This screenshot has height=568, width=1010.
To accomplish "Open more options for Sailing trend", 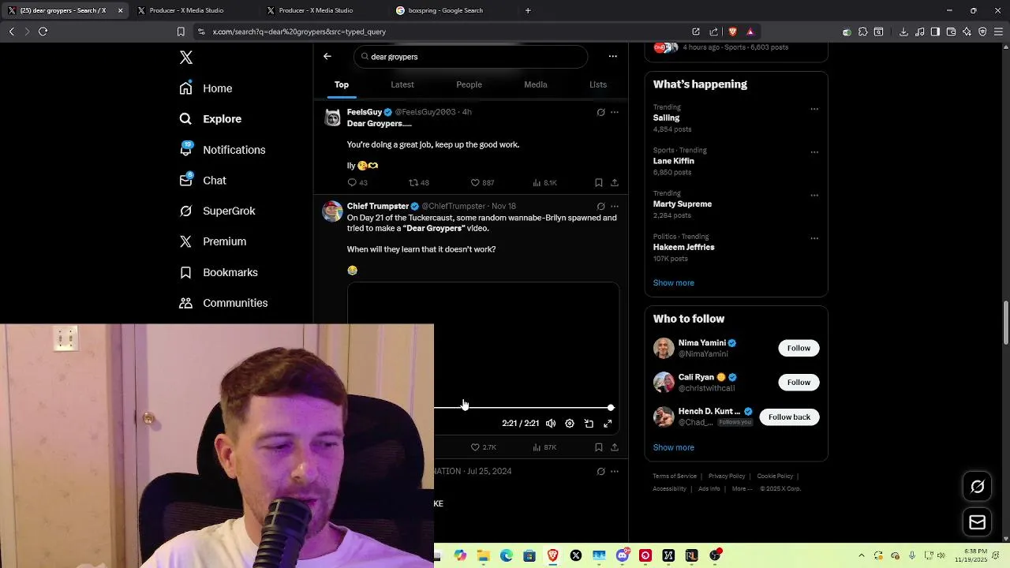I will (814, 109).
